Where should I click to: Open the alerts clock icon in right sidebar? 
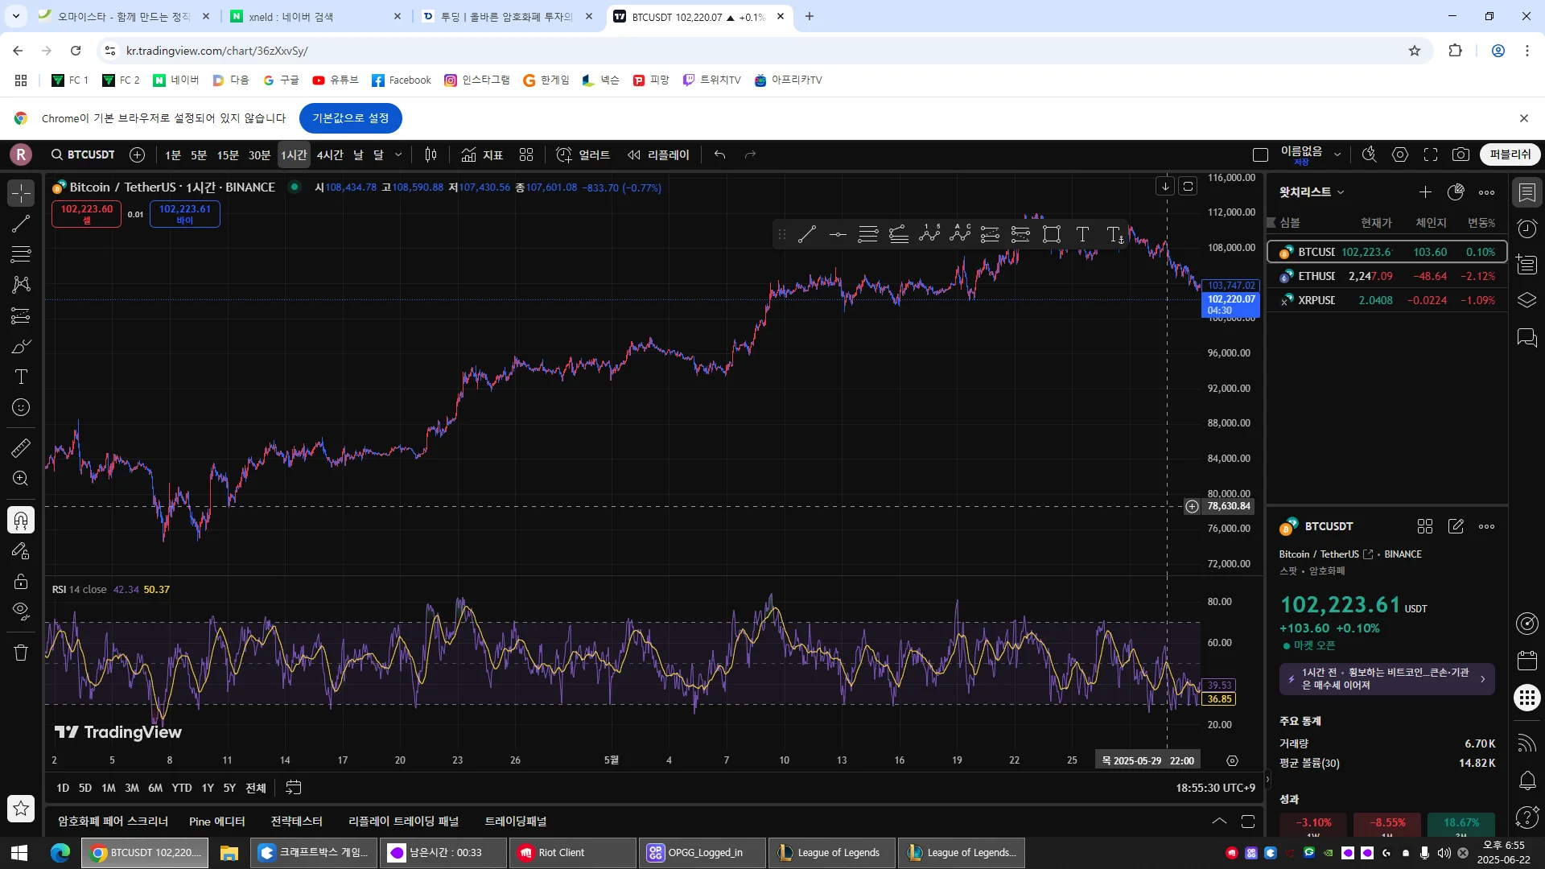tap(1526, 229)
